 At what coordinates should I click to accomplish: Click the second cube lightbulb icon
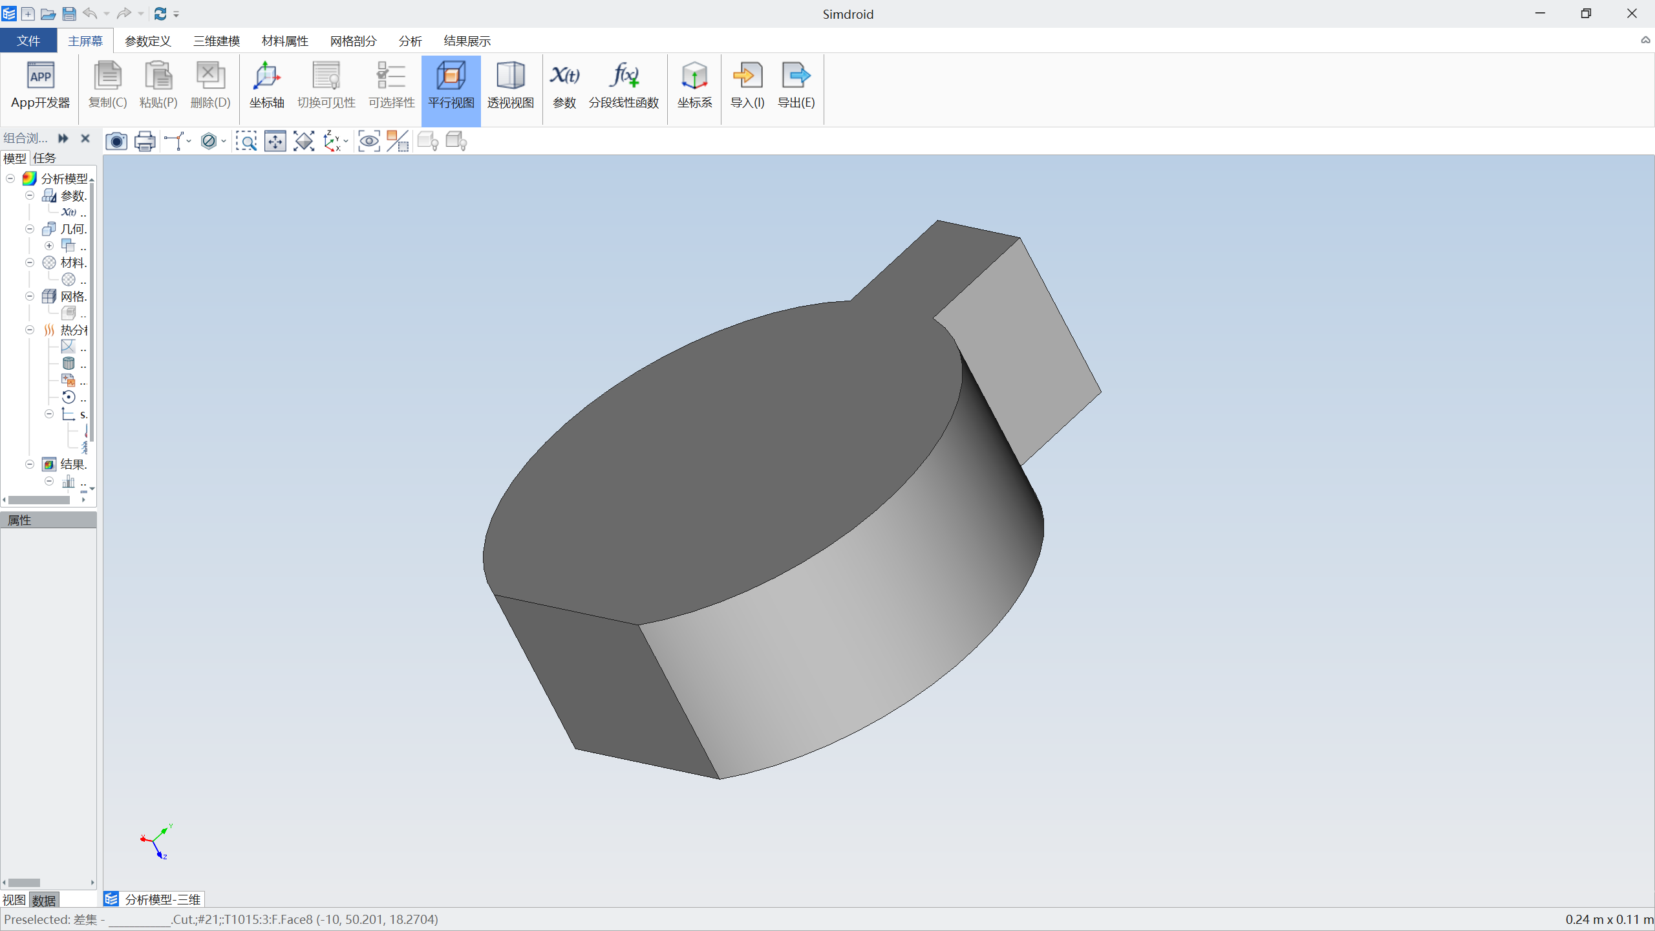pos(456,141)
